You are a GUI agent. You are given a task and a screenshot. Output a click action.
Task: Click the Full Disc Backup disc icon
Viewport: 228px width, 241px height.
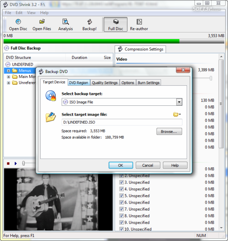(7, 48)
